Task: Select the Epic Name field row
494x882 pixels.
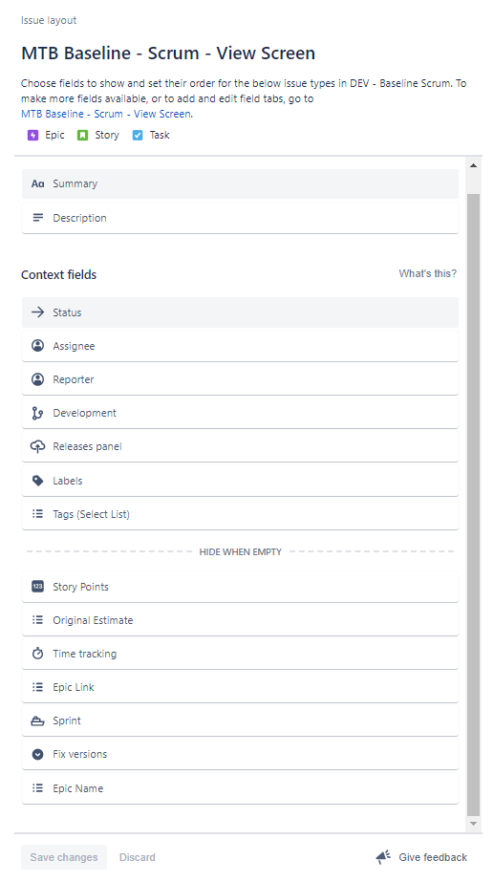Action: 240,788
